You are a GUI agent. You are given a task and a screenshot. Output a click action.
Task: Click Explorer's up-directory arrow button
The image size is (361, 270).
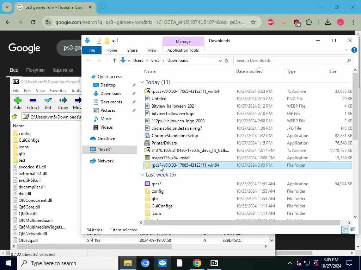tap(115, 60)
